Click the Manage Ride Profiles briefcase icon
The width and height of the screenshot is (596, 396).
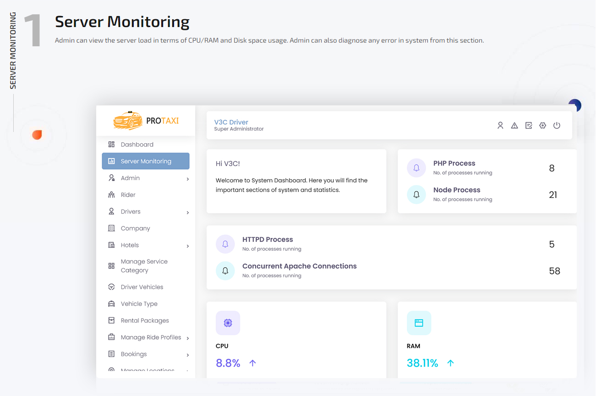(x=111, y=337)
